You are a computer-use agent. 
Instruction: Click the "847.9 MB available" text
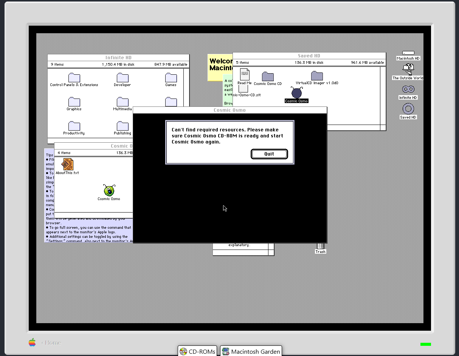pos(171,65)
